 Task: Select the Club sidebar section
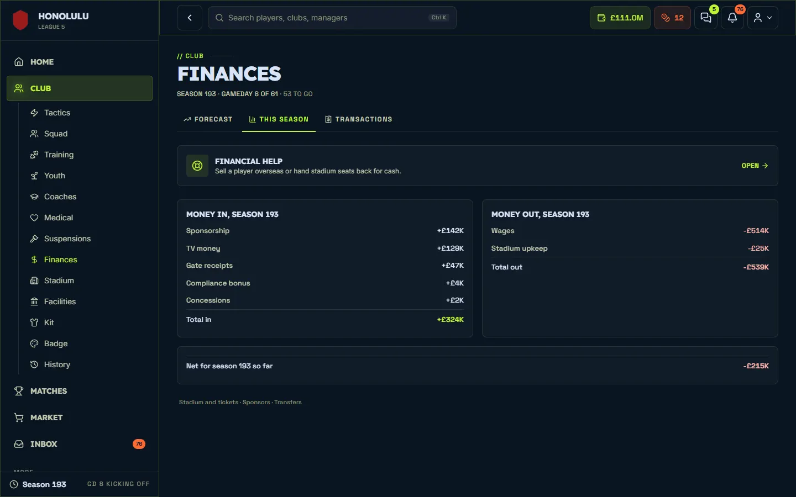click(80, 88)
